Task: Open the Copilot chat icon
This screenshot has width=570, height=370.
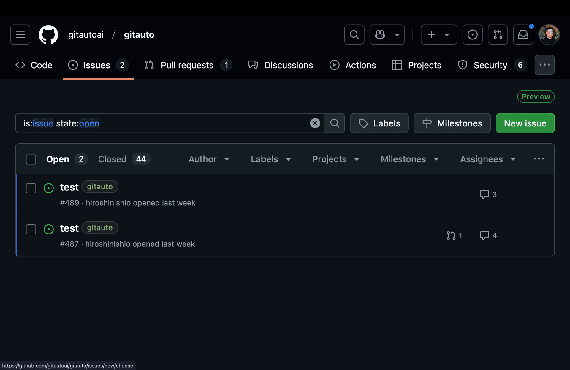Action: (380, 34)
